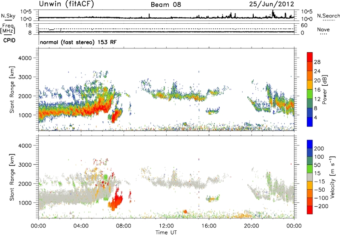Click the "04:00" time tick label

tap(81, 226)
